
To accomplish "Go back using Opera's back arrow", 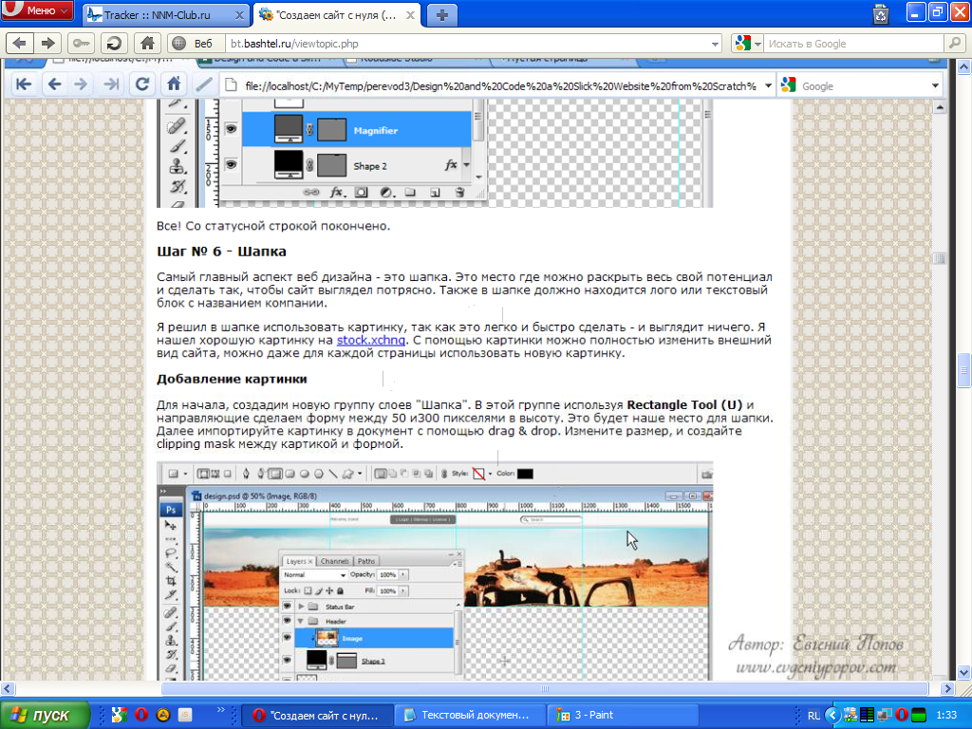I will click(19, 44).
